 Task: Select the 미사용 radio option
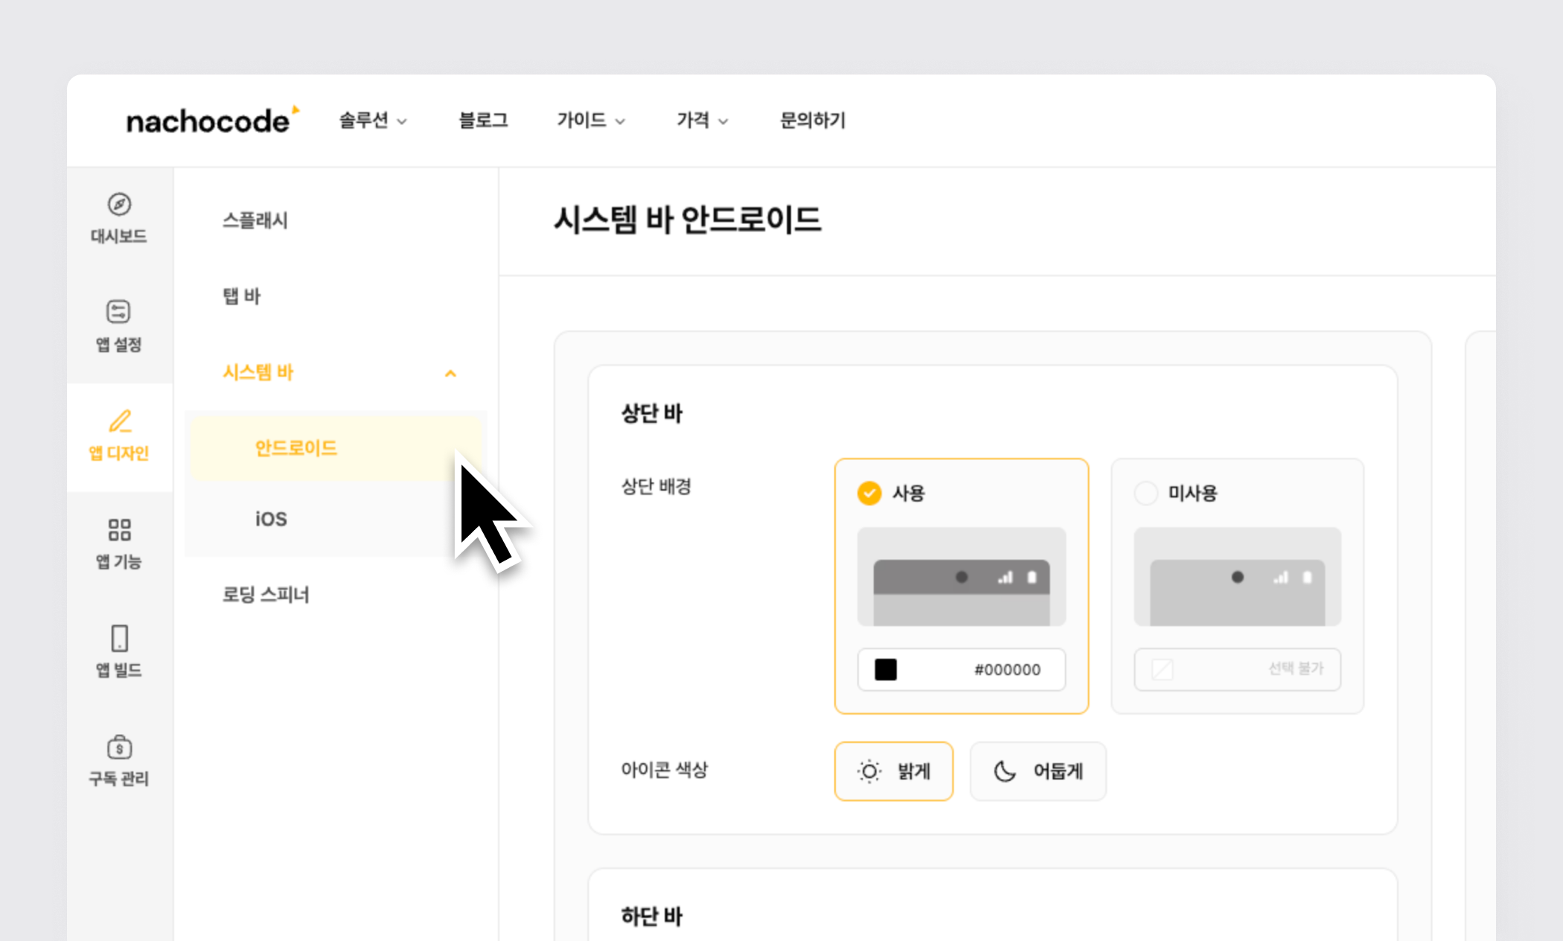point(1145,493)
